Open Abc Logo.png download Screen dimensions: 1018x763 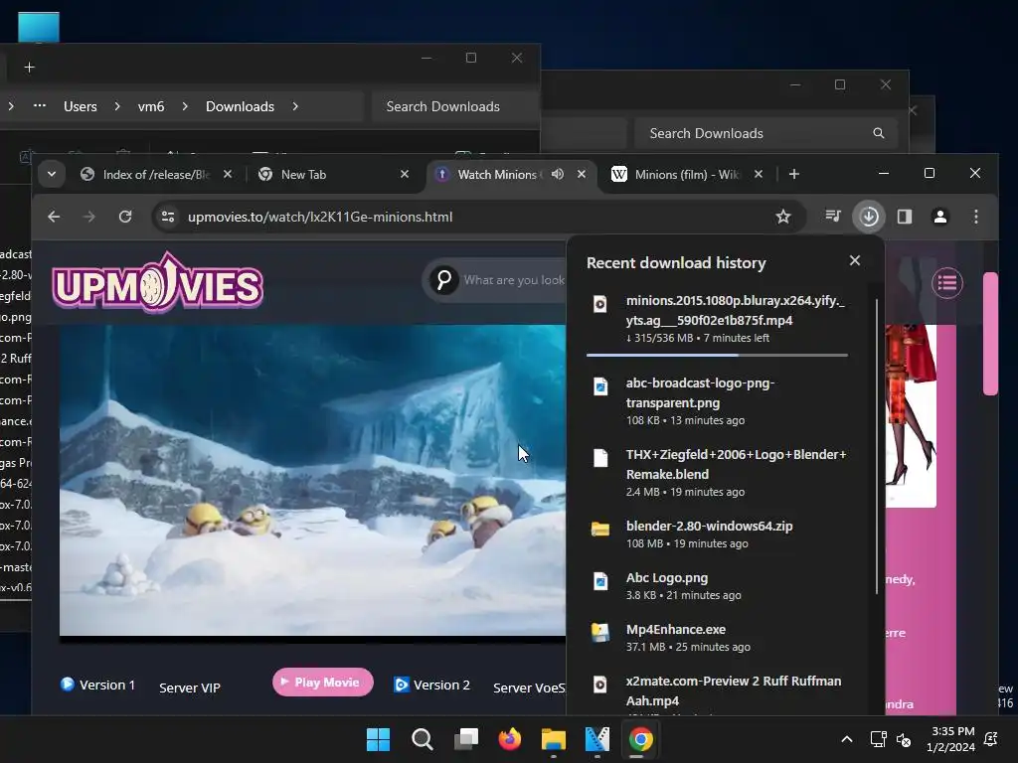718,586
